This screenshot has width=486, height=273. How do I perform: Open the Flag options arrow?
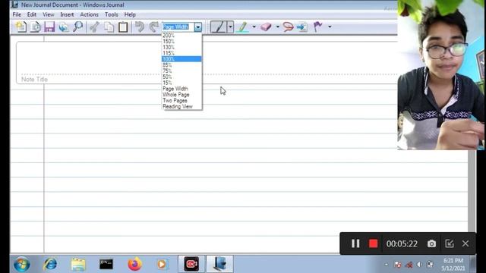[330, 27]
